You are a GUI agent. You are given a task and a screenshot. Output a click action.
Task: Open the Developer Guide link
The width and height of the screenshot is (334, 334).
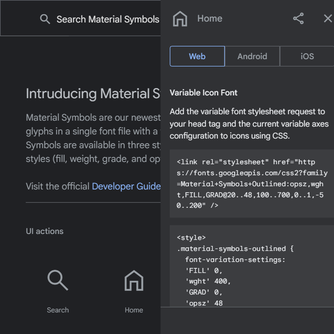point(126,186)
